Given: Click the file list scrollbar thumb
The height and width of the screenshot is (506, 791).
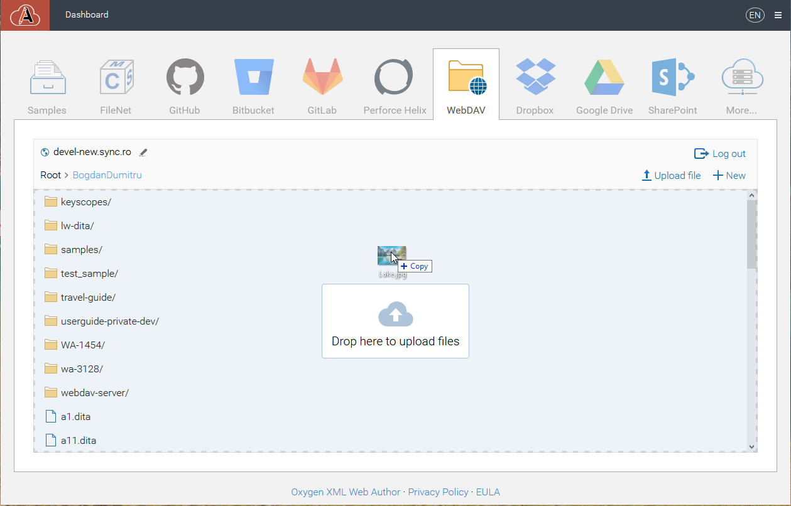Looking at the screenshot, I should tap(751, 235).
